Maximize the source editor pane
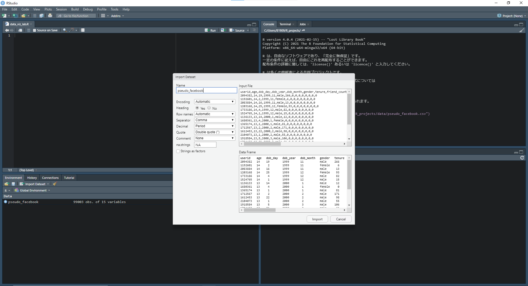This screenshot has width=528, height=286. (x=254, y=24)
